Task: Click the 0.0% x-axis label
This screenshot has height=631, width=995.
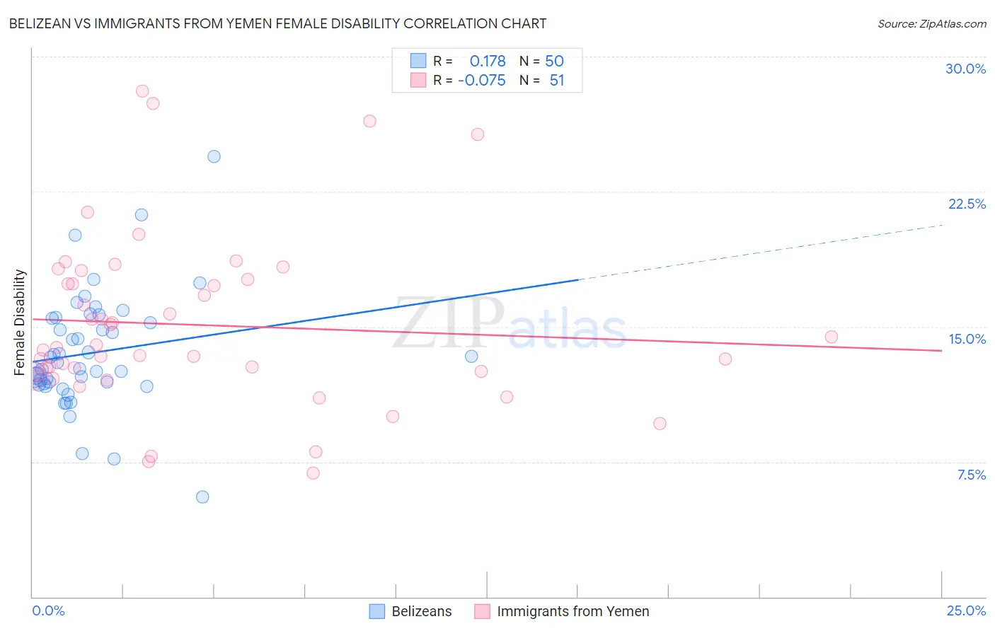Action: click(48, 610)
